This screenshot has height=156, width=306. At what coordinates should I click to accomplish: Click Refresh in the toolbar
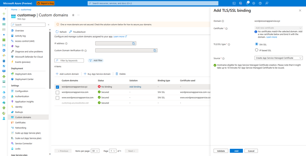pyautogui.click(x=61, y=32)
